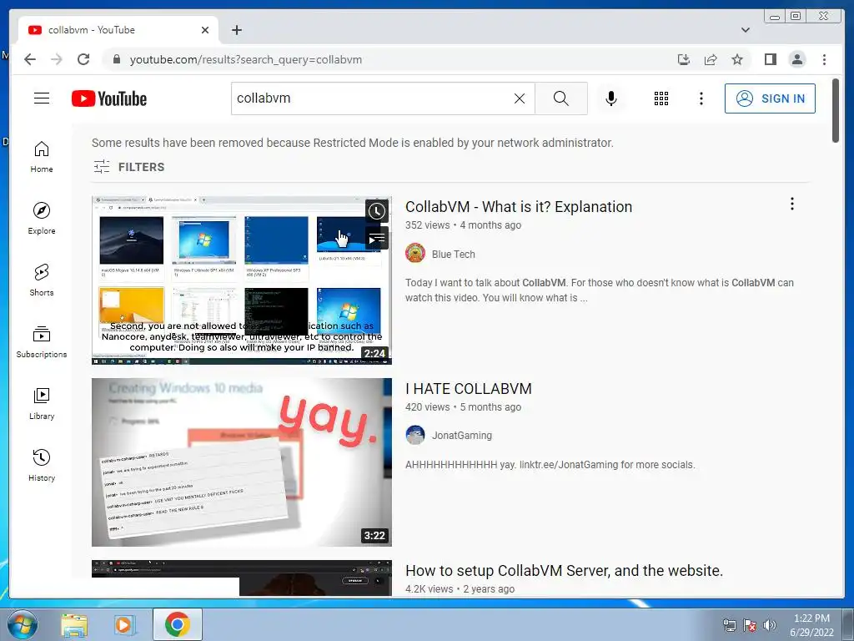Open Windows Explorer from taskbar
854x641 pixels.
pyautogui.click(x=74, y=625)
